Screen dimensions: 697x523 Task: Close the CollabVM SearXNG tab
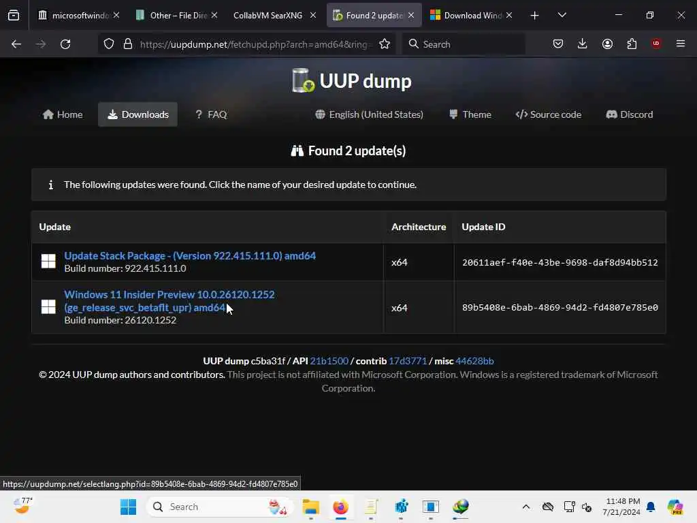tap(313, 15)
